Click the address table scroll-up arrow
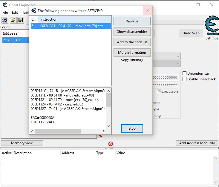 (215, 158)
